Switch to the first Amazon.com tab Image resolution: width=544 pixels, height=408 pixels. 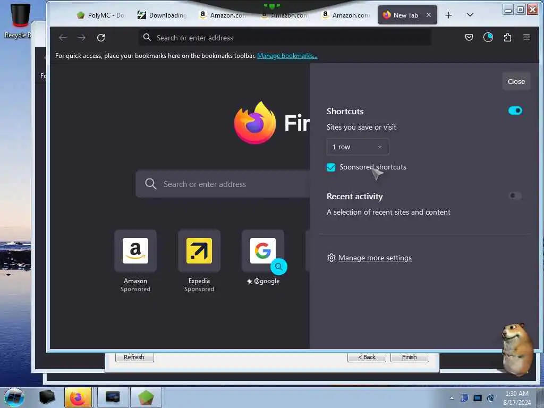223,15
